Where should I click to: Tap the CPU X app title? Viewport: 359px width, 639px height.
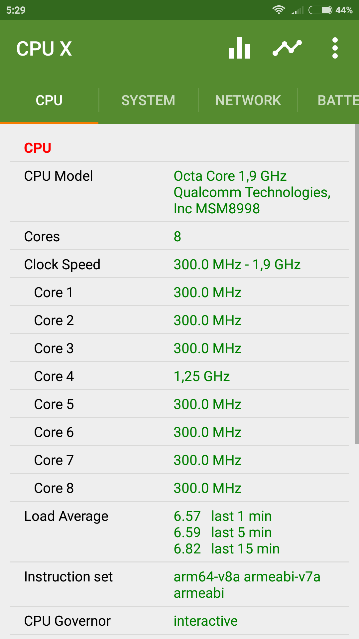(x=44, y=49)
